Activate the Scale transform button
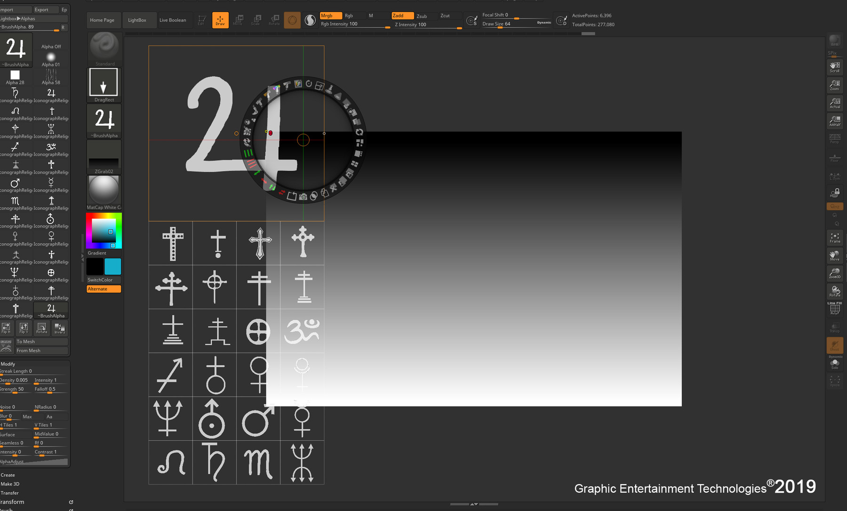 pyautogui.click(x=256, y=20)
